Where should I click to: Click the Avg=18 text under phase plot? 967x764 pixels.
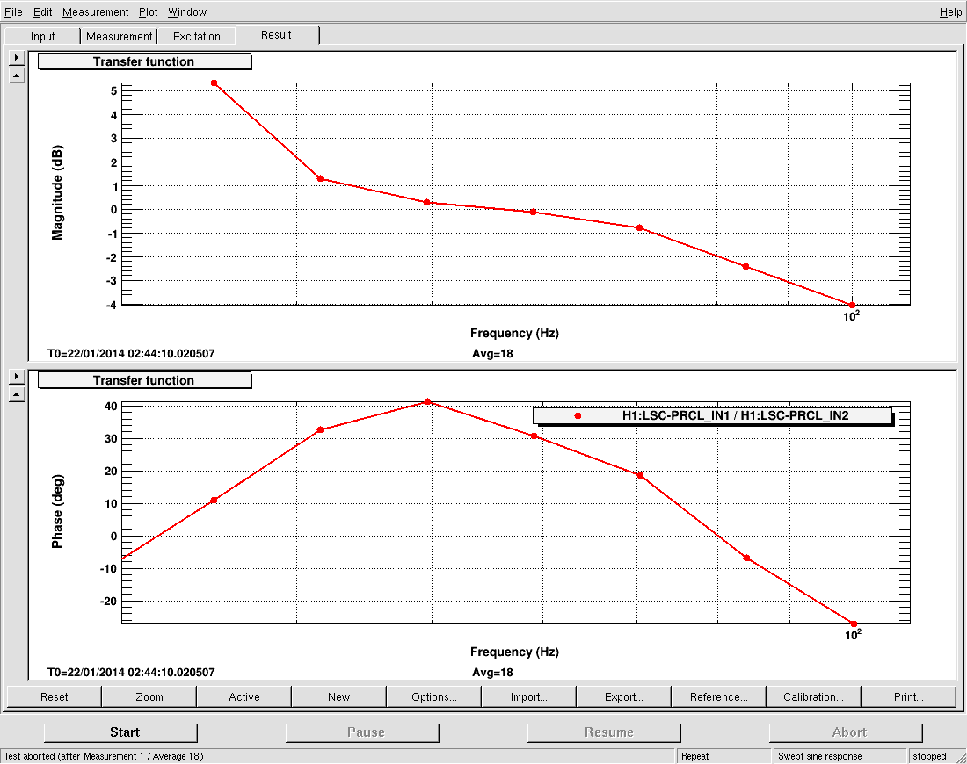[492, 672]
